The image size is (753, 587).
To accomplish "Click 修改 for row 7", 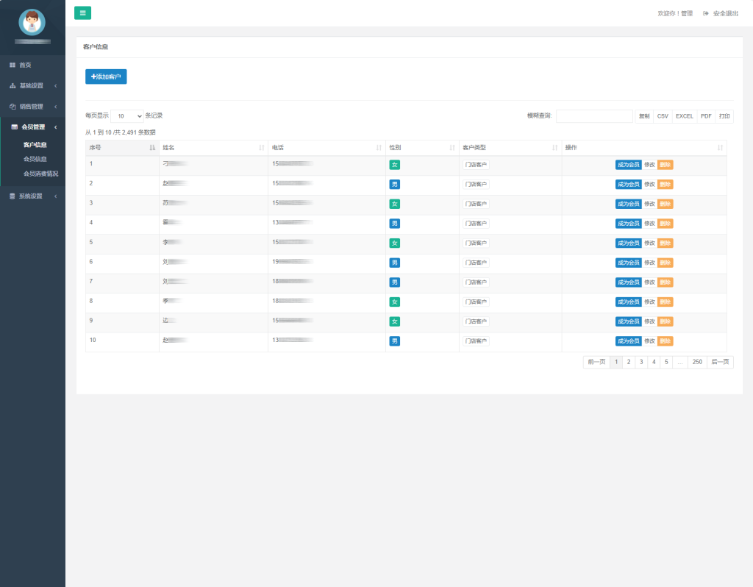I will click(649, 282).
